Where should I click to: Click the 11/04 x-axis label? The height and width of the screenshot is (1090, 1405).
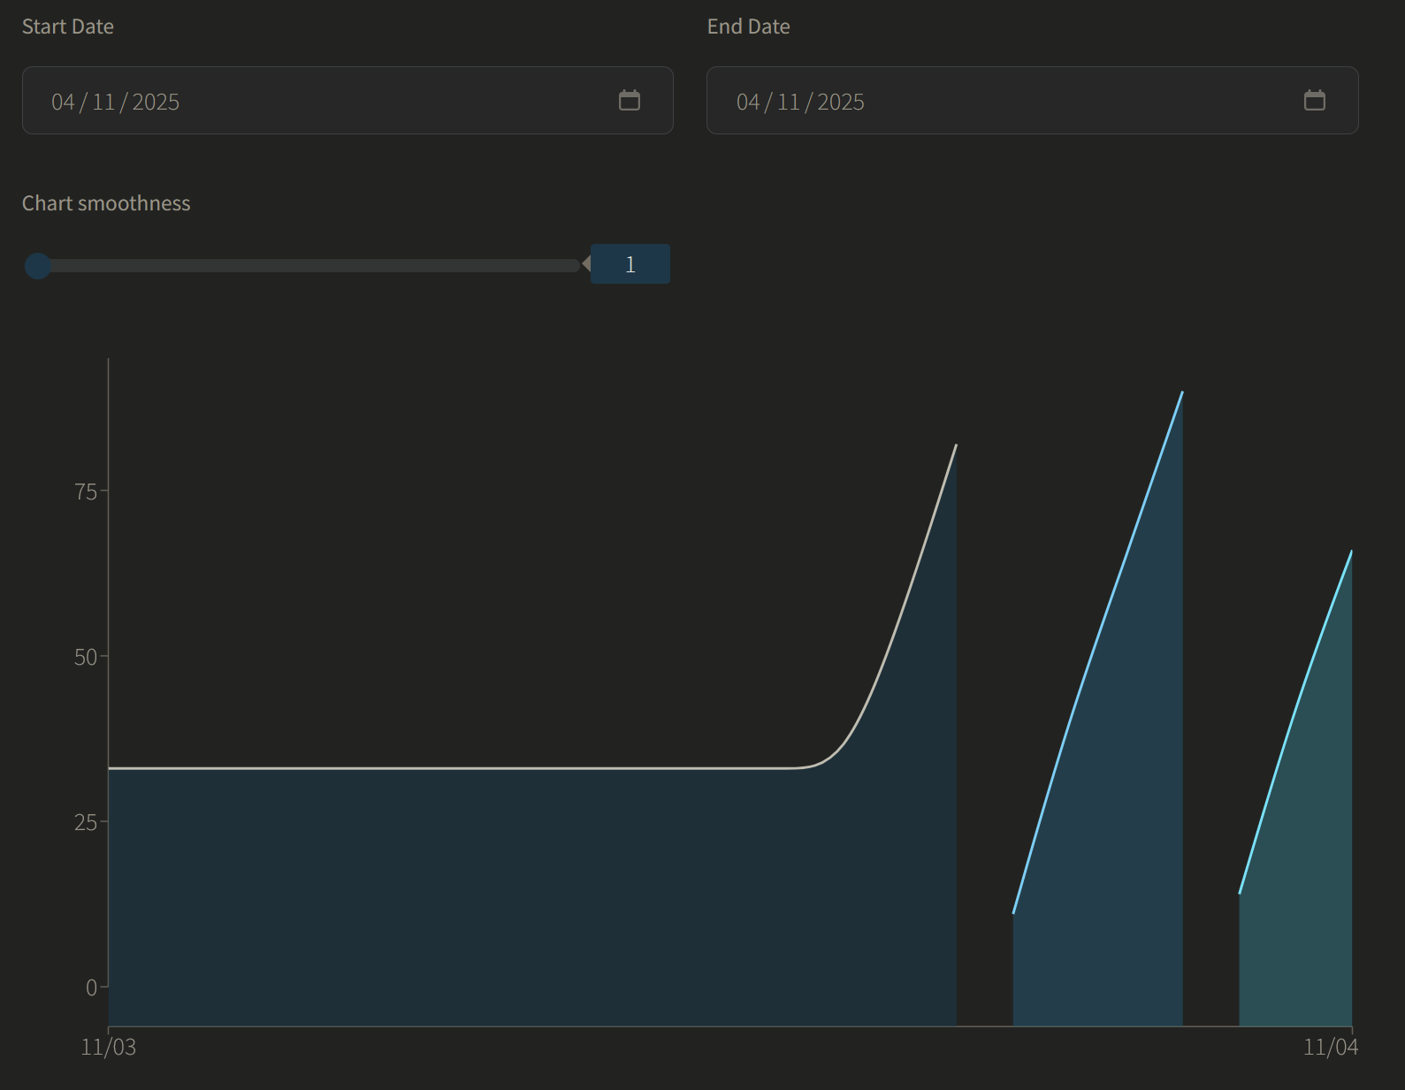[x=1331, y=1047]
